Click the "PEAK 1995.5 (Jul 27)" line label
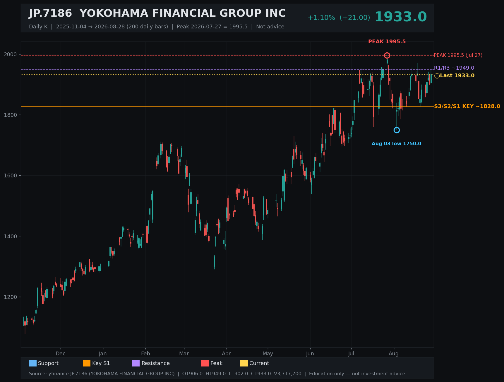The height and width of the screenshot is (382, 504). click(x=458, y=55)
